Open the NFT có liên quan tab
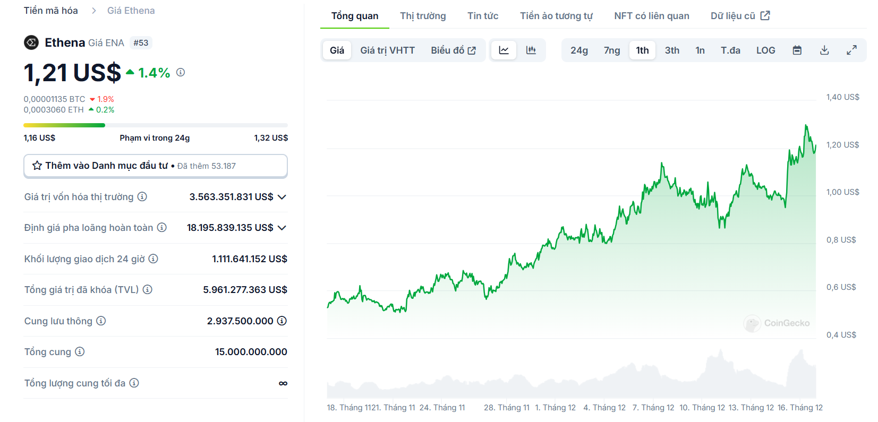This screenshot has height=422, width=878. 652,16
